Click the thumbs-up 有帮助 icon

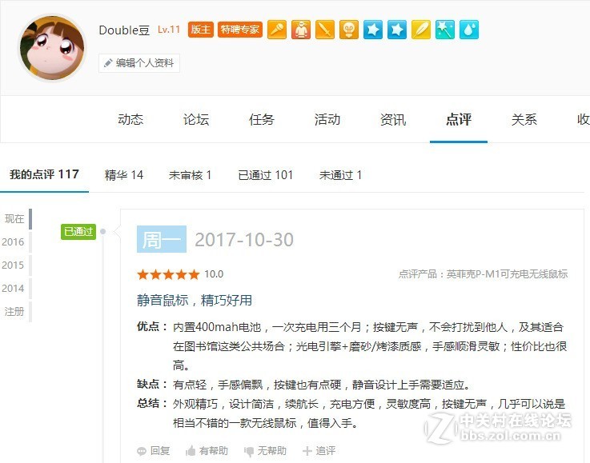tap(191, 450)
